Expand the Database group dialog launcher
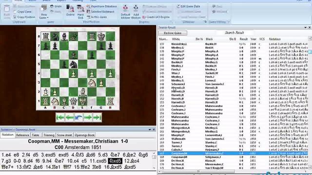Screen dimensions: 312x175 click(x=206, y=22)
